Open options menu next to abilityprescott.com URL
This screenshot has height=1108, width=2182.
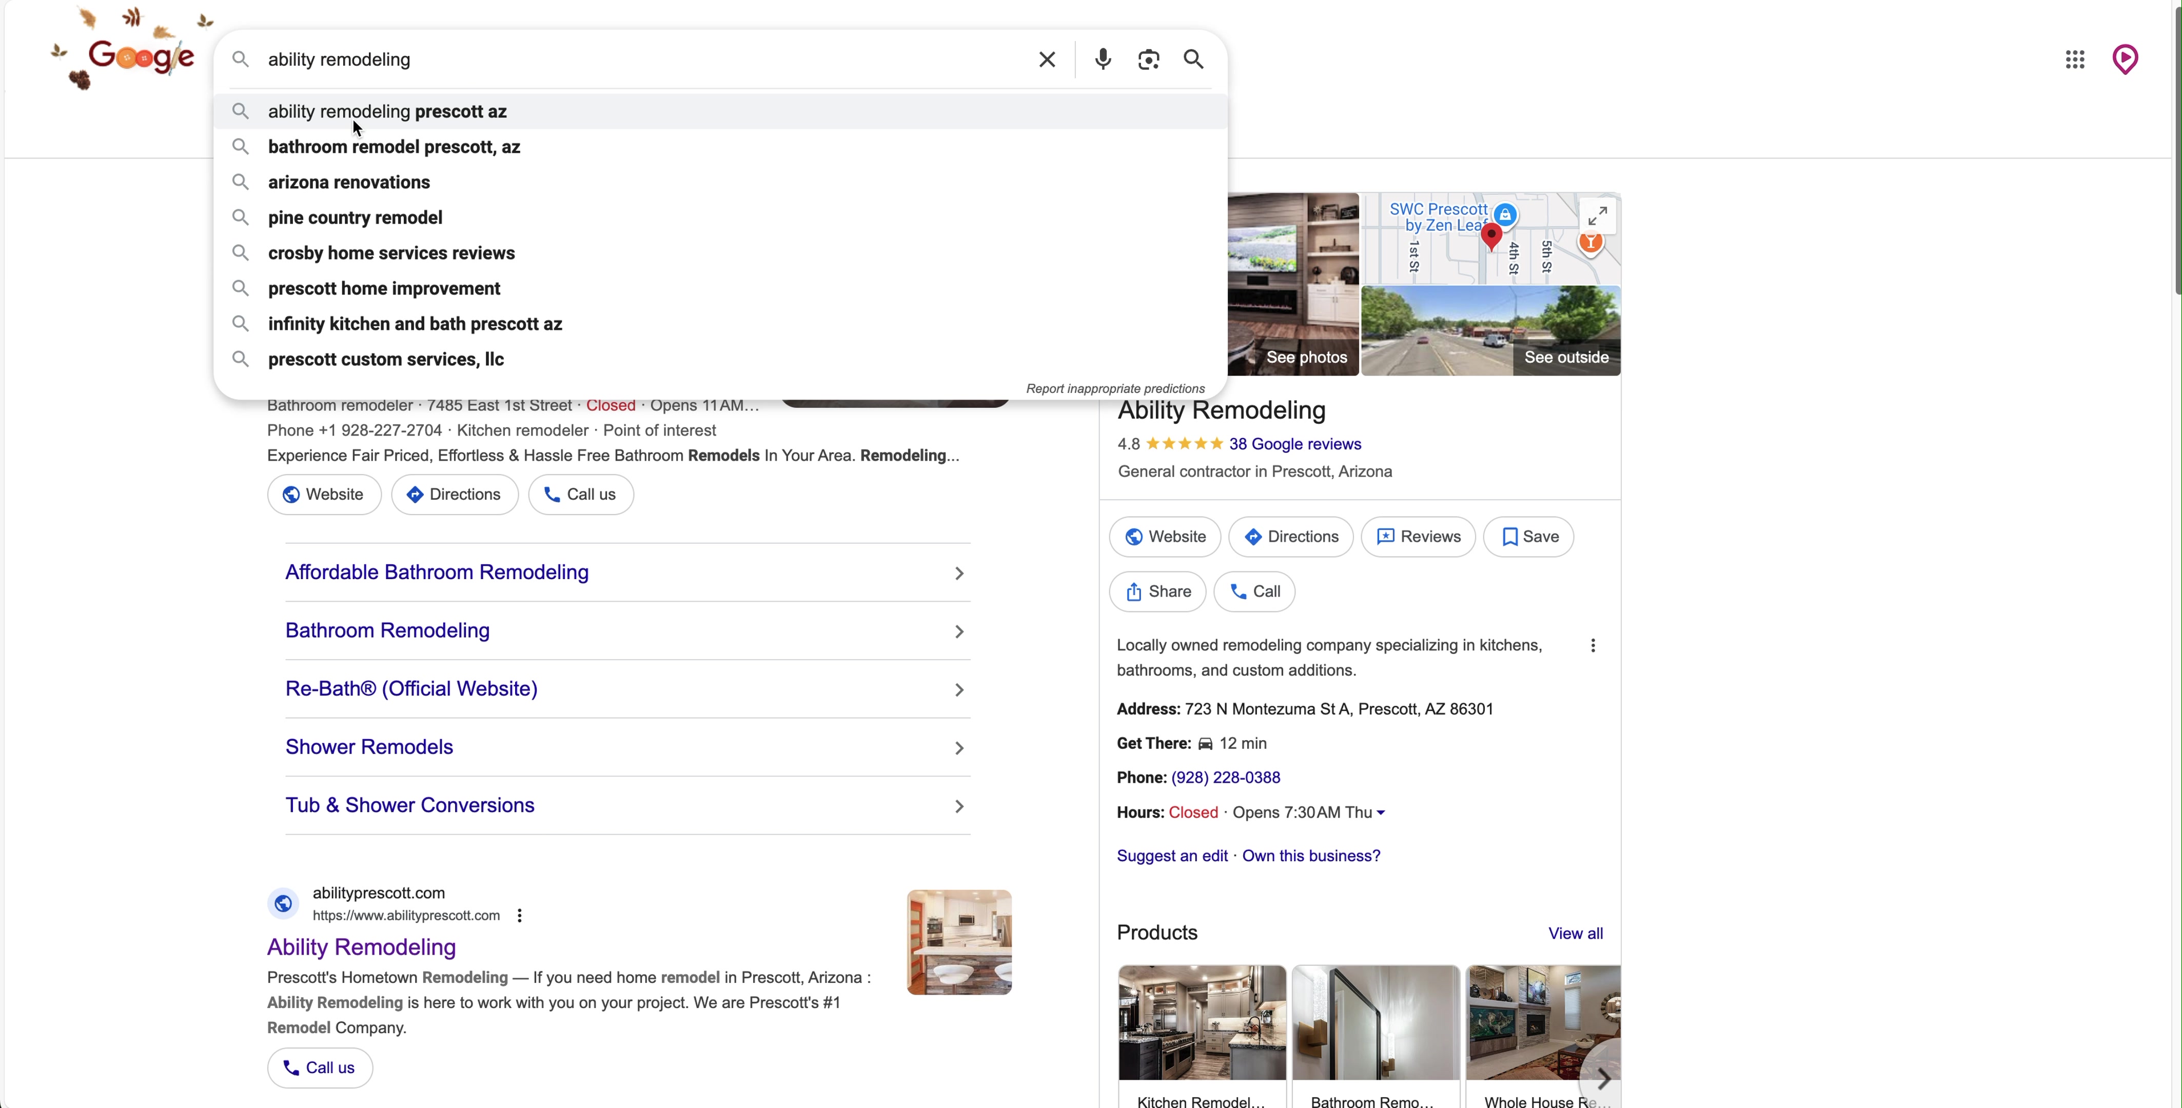pos(519,916)
